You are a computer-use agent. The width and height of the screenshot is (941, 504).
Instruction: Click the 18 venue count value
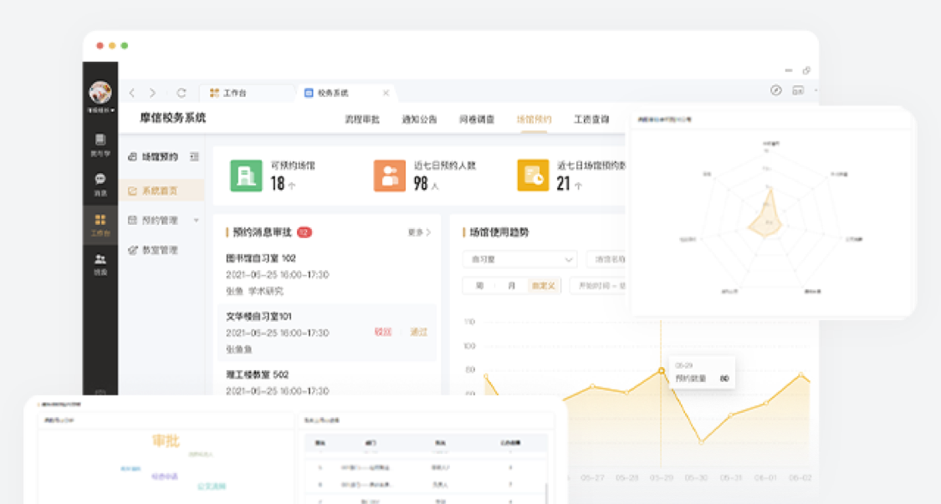pyautogui.click(x=277, y=184)
